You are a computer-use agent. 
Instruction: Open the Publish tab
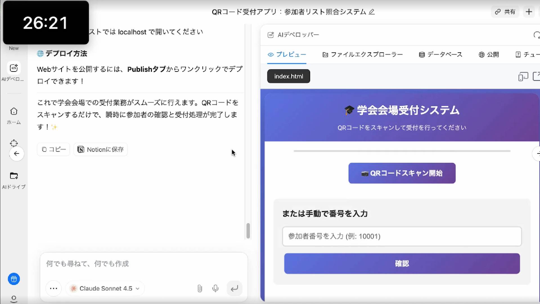point(489,55)
